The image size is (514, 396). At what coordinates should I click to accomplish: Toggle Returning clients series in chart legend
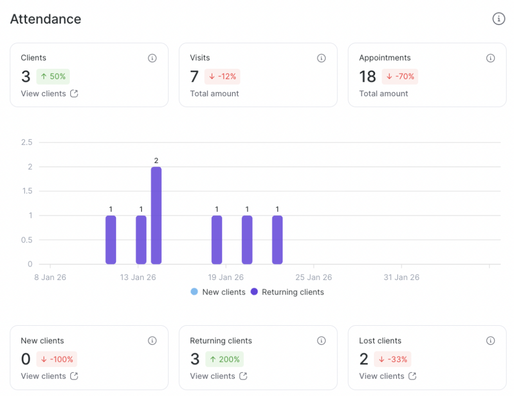[x=293, y=292]
